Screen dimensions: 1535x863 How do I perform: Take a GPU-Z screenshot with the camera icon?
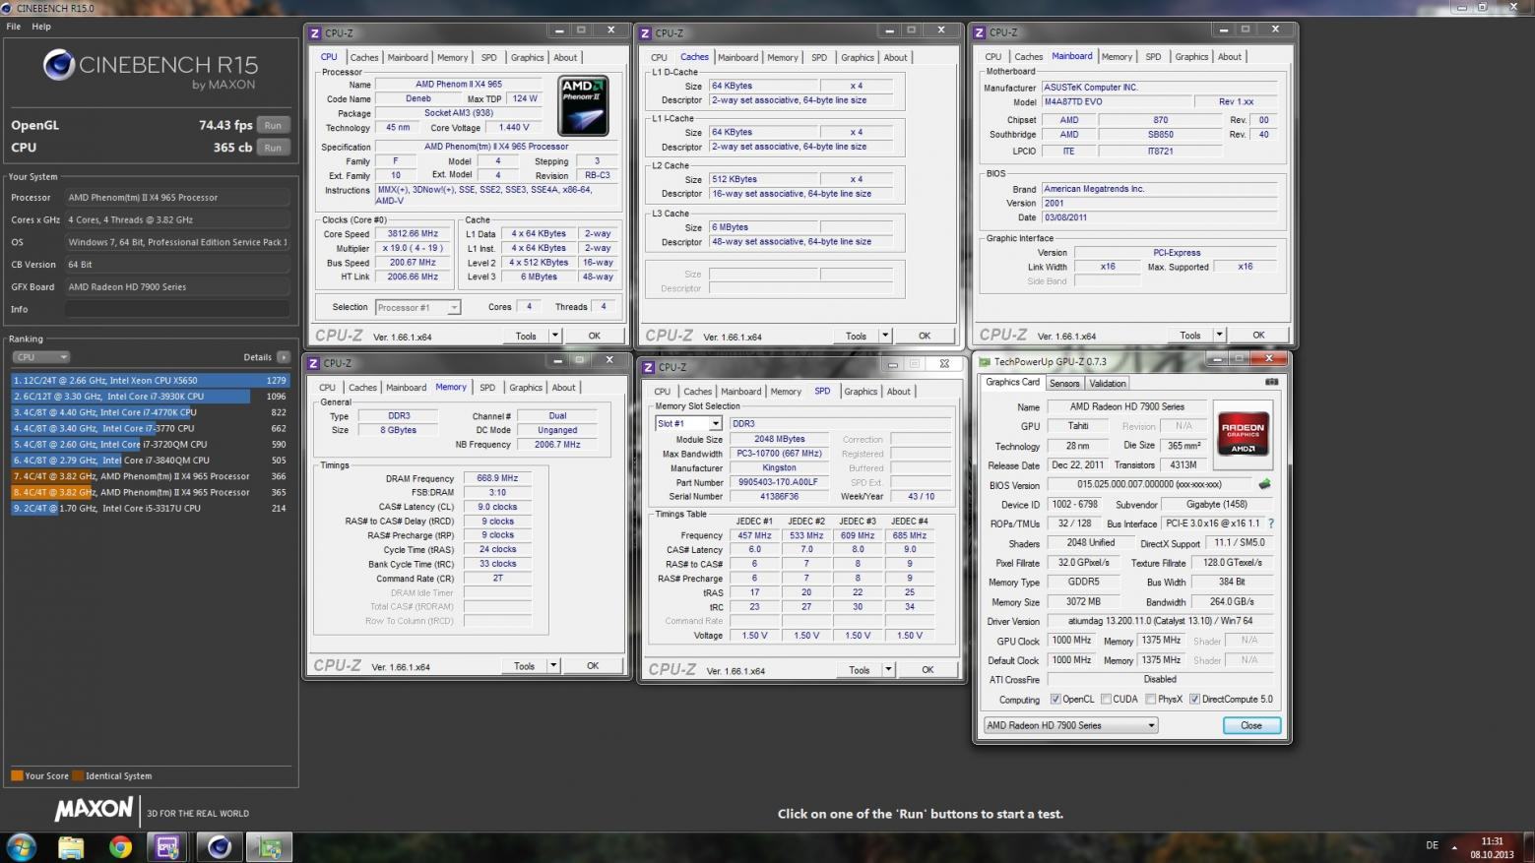click(x=1272, y=382)
